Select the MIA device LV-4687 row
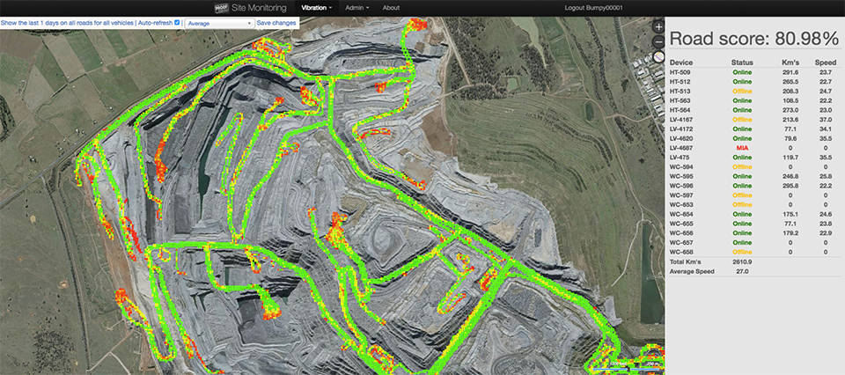This screenshot has height=375, width=845. (x=753, y=148)
